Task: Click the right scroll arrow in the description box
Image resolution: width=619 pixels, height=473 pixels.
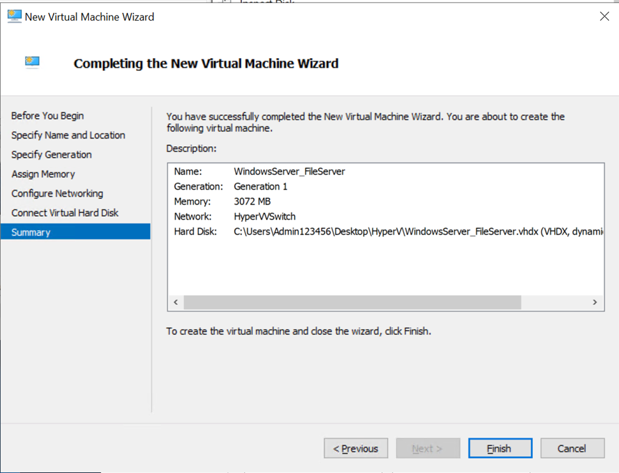Action: click(x=595, y=302)
